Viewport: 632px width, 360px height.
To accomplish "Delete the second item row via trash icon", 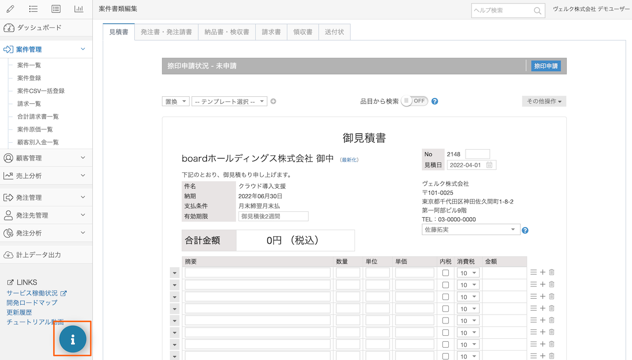I will point(552,284).
